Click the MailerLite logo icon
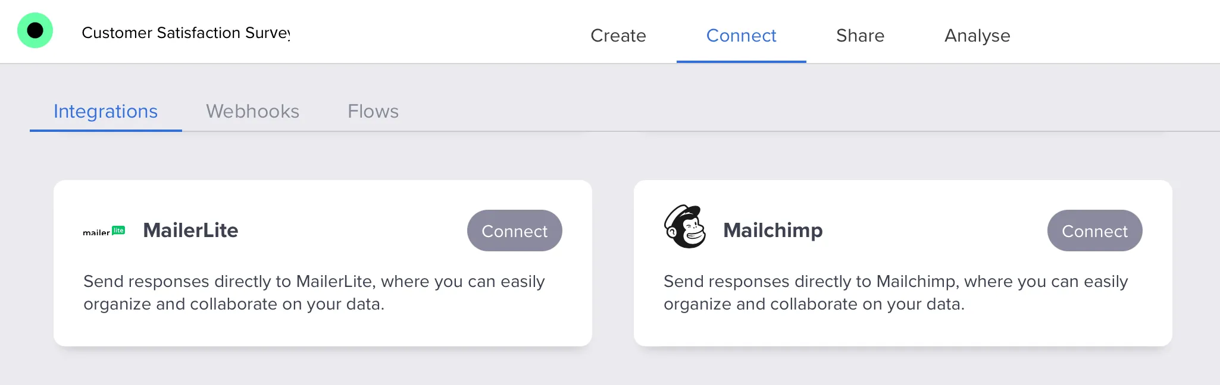 (104, 231)
